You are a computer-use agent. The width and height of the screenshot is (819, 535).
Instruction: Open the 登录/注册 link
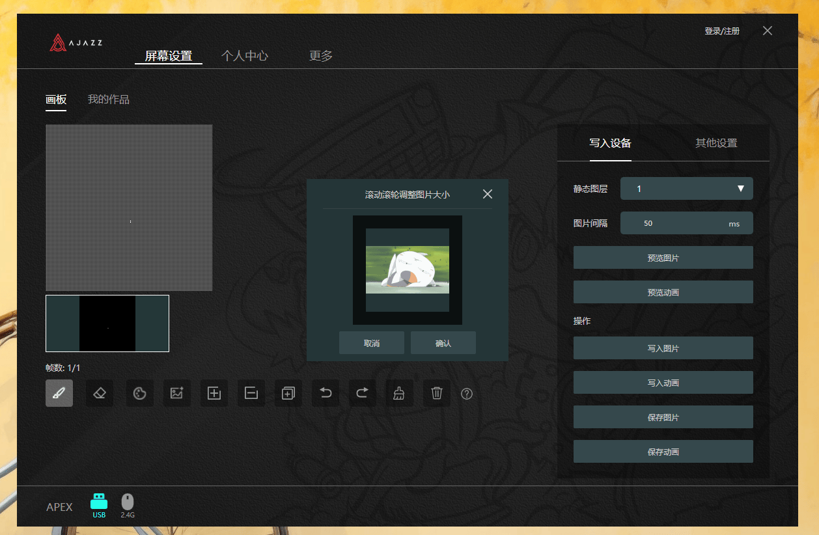pyautogui.click(x=722, y=31)
